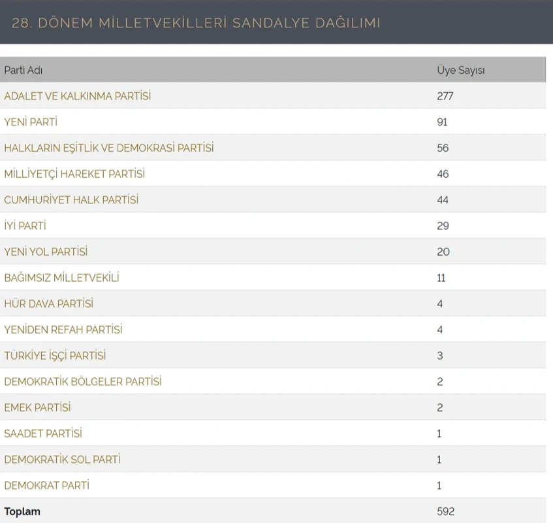Open YENİDEN REFAH PARTİSİ link
553x523 pixels.
tap(63, 329)
